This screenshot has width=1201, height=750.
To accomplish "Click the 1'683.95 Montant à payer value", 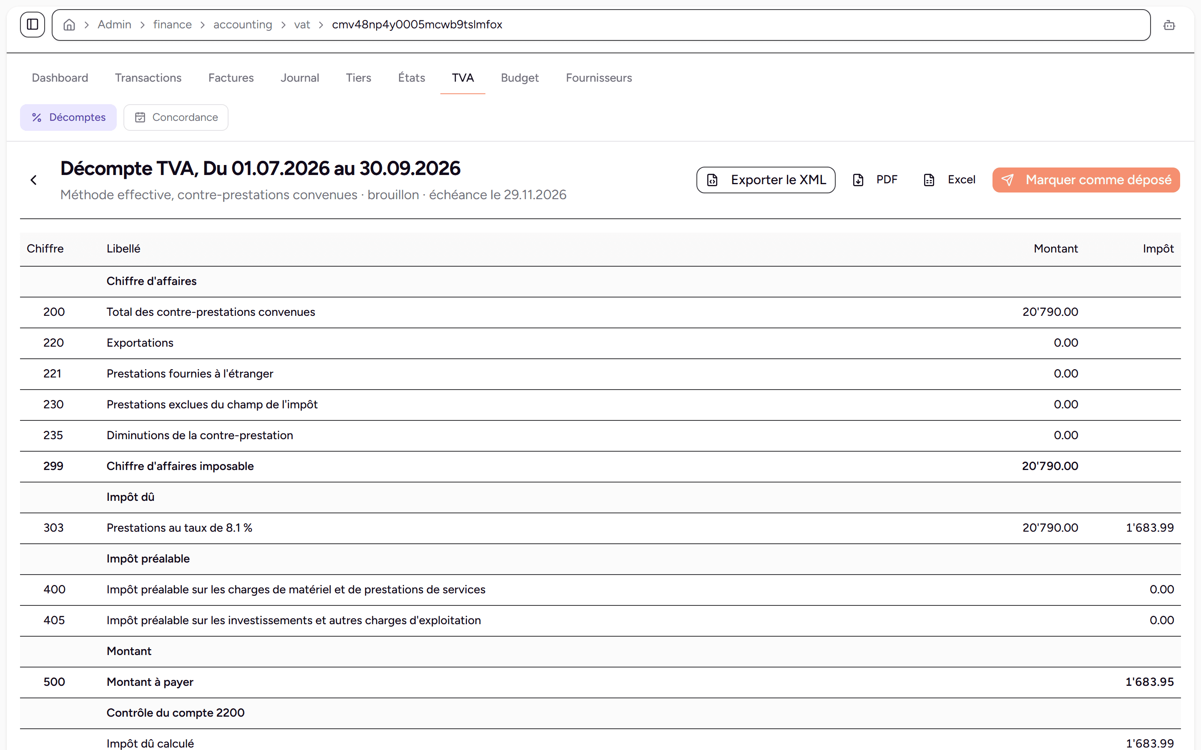I will coord(1149,682).
